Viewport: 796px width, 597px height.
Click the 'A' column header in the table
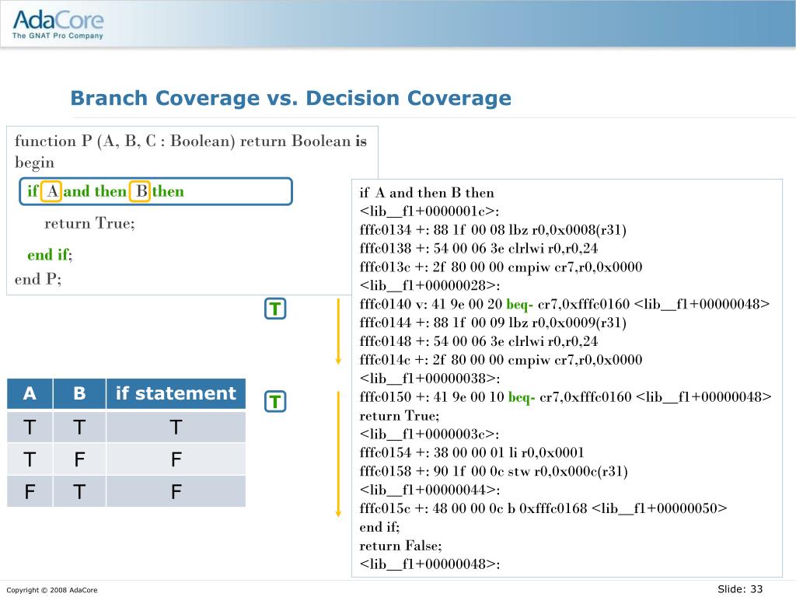tap(30, 393)
